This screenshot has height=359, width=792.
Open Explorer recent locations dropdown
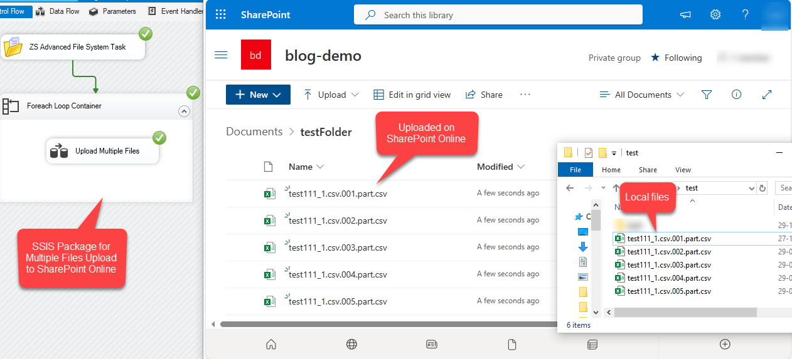coord(604,188)
